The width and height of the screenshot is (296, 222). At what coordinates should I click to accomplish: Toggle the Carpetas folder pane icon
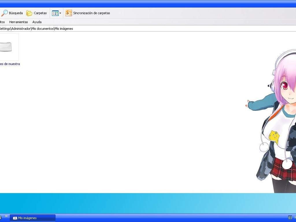click(29, 13)
